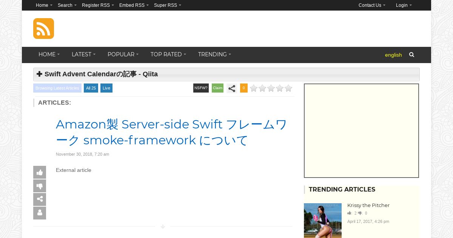Click the down arrow divider icon
The height and width of the screenshot is (238, 453).
(x=163, y=227)
